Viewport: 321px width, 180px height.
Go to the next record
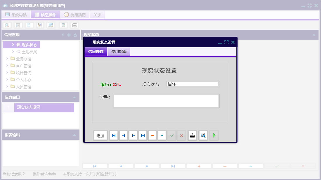click(x=133, y=135)
